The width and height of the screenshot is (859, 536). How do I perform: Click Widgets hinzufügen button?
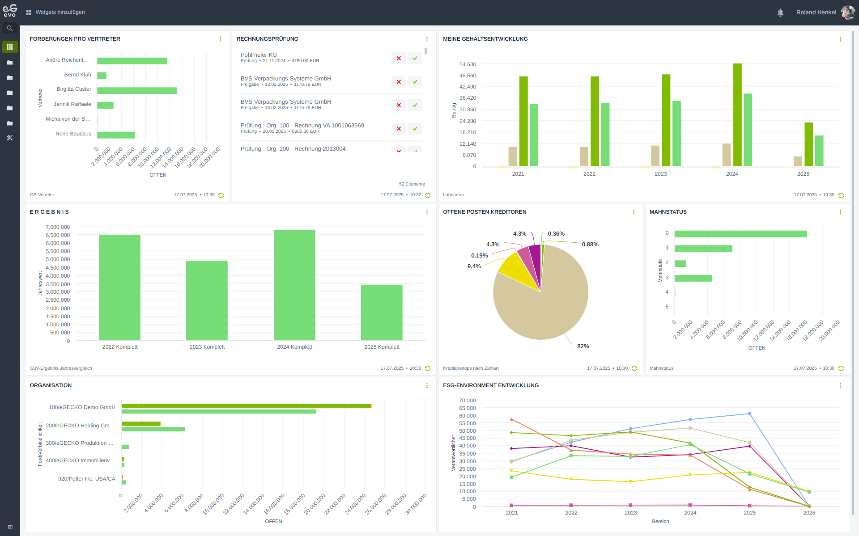pyautogui.click(x=55, y=12)
